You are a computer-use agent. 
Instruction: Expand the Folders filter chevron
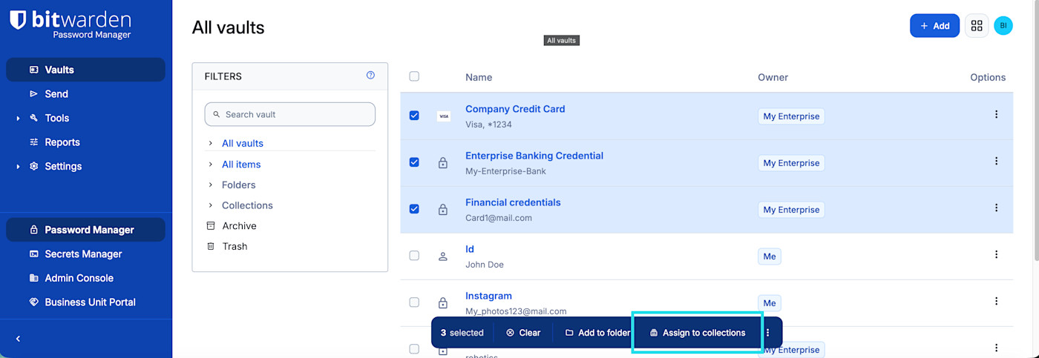(211, 185)
